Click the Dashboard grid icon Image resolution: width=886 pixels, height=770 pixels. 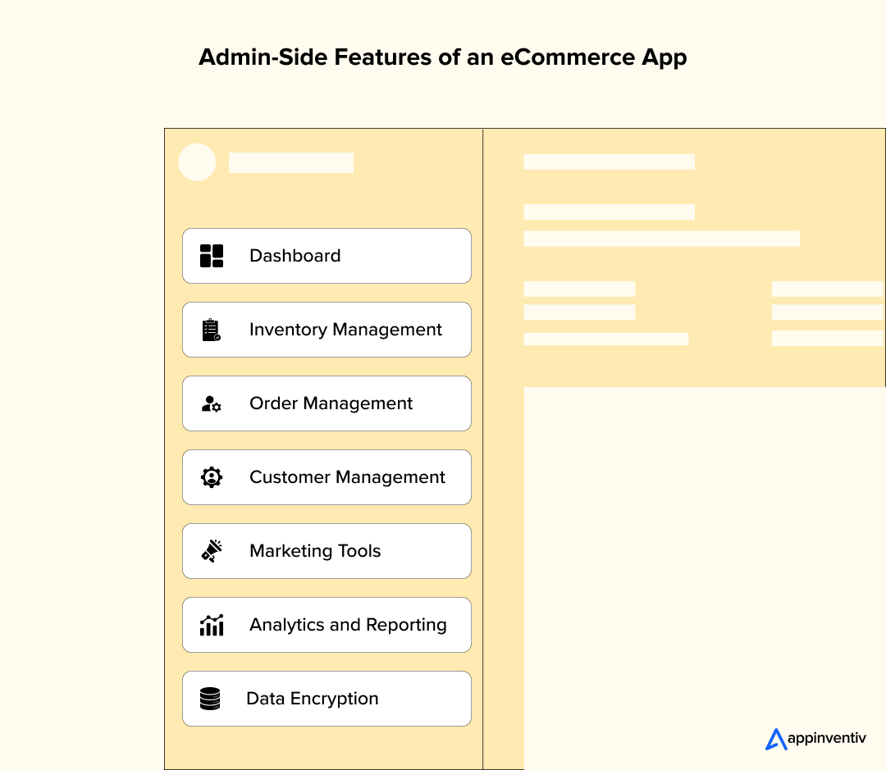click(x=212, y=256)
